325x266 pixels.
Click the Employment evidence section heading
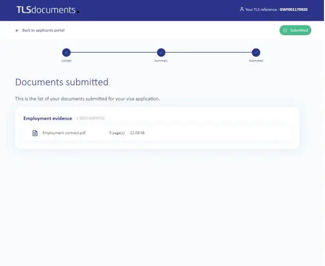point(48,118)
